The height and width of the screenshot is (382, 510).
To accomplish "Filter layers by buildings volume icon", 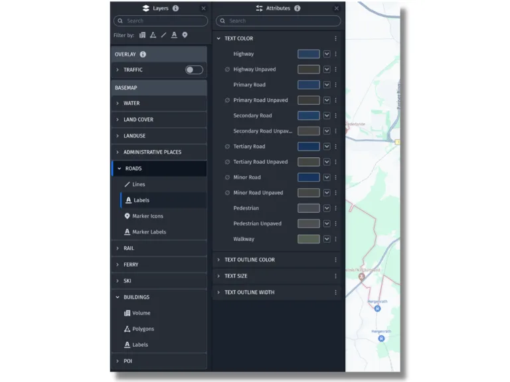I will point(143,35).
